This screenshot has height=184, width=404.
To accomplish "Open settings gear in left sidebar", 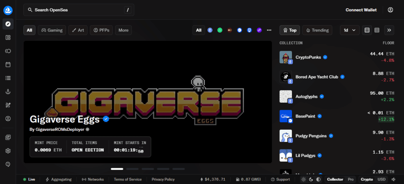I will coord(8,151).
